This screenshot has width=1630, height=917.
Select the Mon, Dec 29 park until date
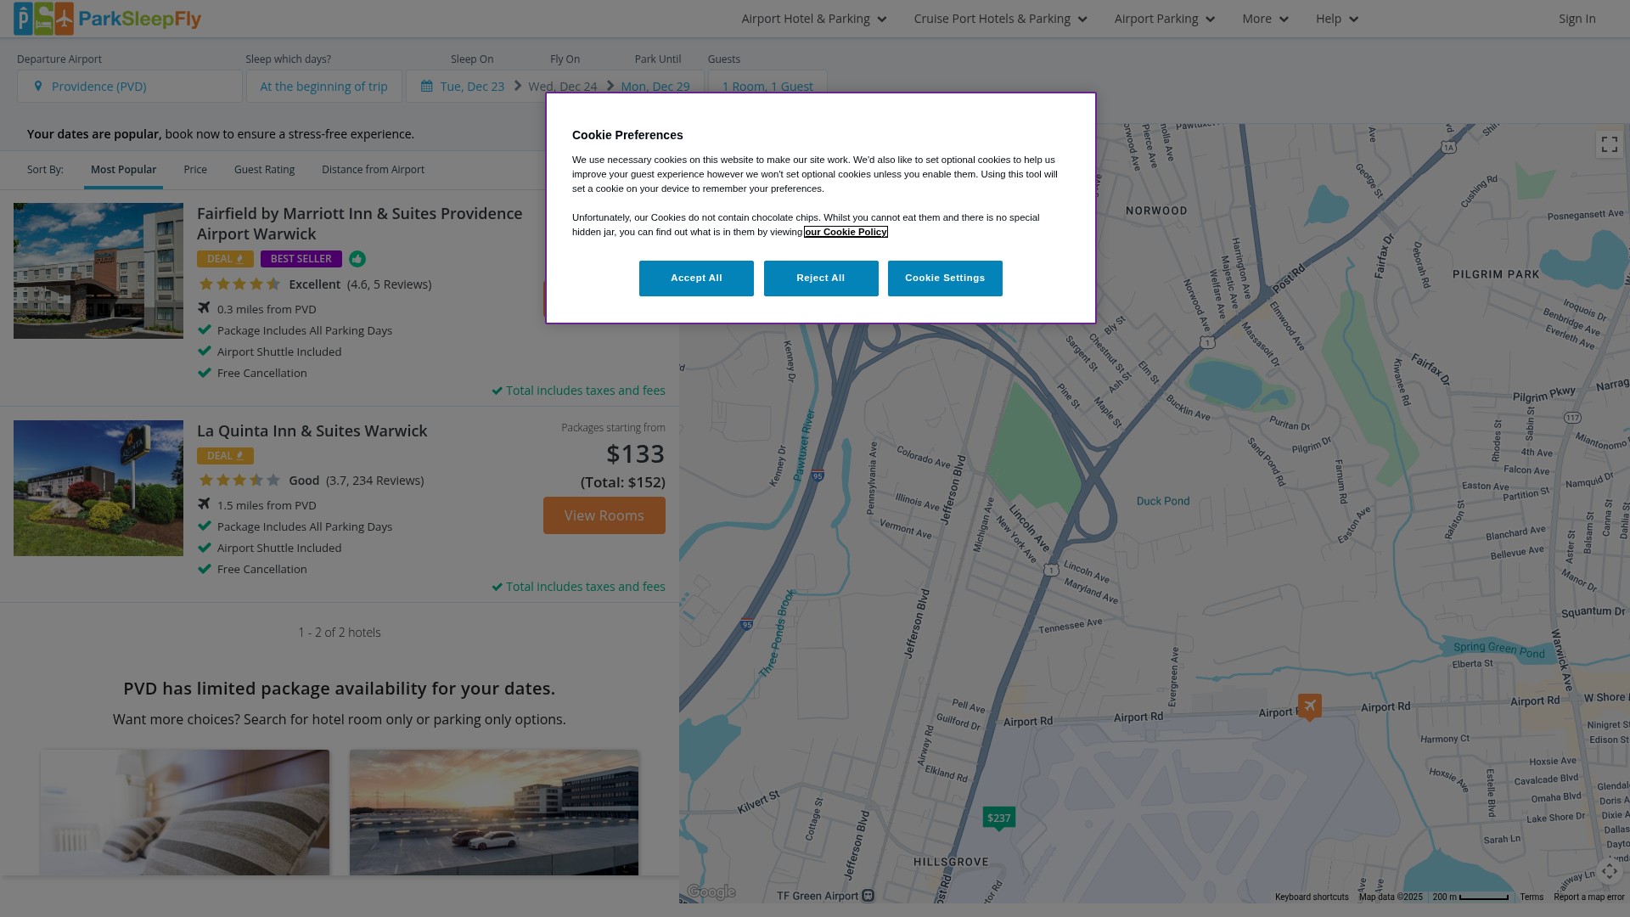tap(655, 87)
